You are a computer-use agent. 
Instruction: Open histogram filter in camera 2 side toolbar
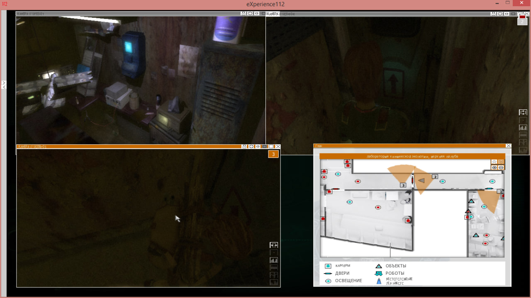tap(523, 128)
